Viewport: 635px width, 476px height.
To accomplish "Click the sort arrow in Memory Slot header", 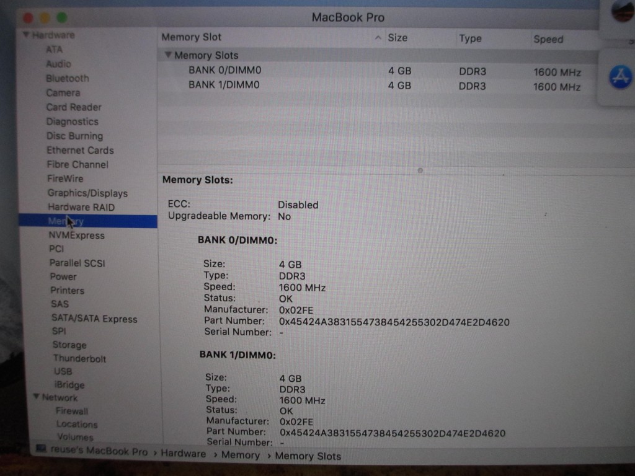I will (378, 38).
